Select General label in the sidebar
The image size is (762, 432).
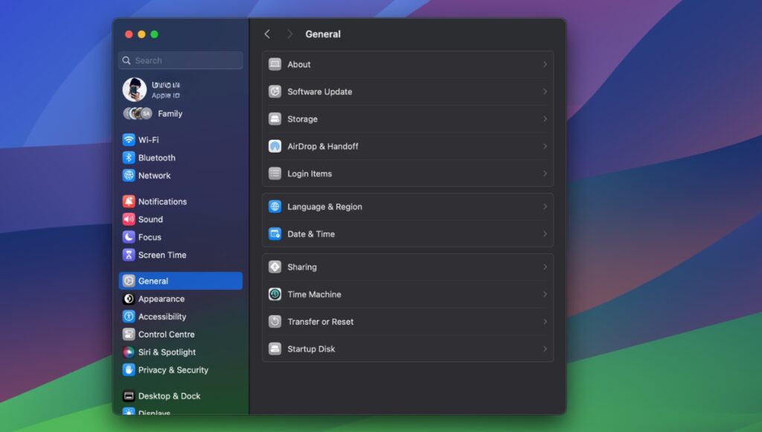[153, 281]
